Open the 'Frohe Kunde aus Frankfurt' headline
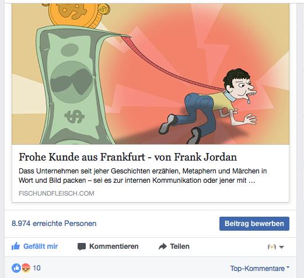304x278 pixels. coord(128,157)
